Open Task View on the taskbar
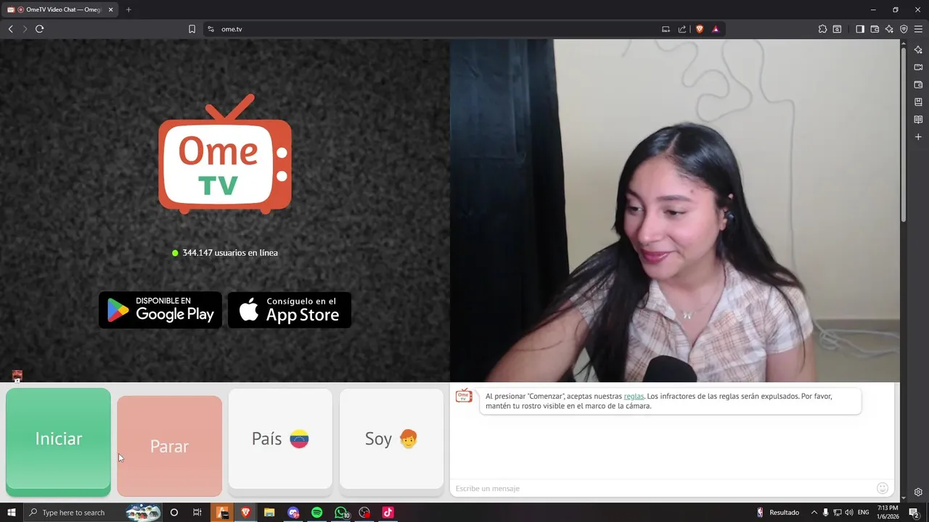The image size is (929, 522). [197, 513]
